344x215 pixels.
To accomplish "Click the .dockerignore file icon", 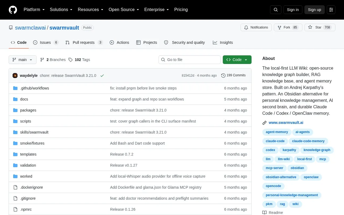I will coord(15,187).
